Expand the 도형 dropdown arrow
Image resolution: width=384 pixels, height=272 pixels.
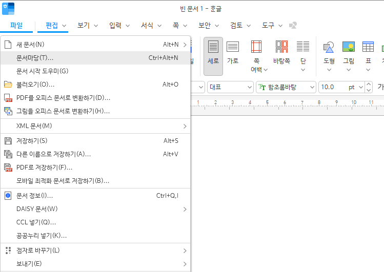pyautogui.click(x=329, y=70)
